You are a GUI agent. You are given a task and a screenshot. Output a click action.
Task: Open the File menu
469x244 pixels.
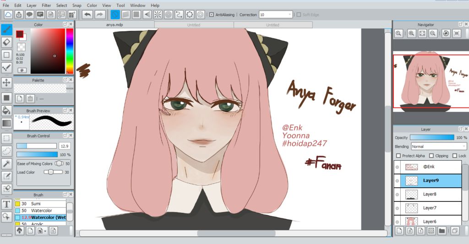pos(5,5)
